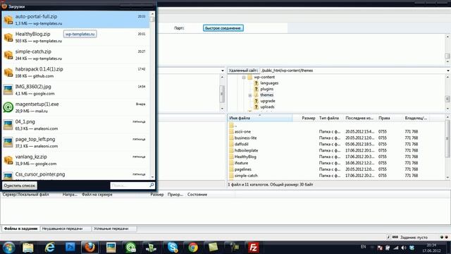Viewport: 451px width, 254px height.
Task: Expand the themes tree node
Action: 250,95
